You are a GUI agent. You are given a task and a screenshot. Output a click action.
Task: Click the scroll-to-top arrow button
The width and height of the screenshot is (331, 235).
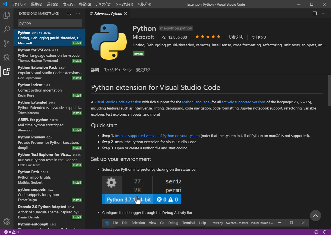(315, 216)
